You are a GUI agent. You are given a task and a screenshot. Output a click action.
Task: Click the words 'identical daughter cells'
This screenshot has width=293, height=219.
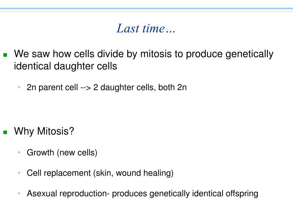click(66, 66)
